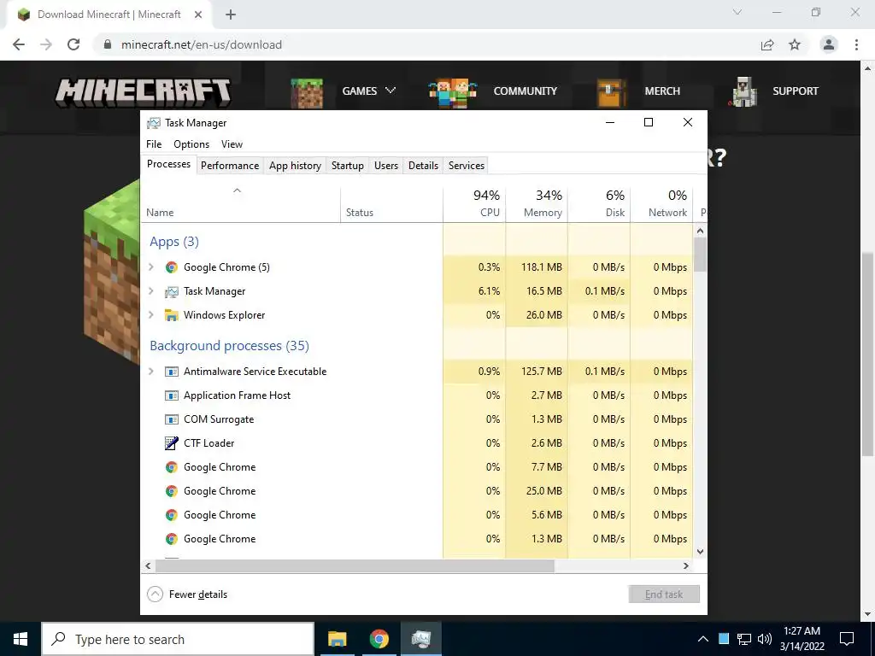This screenshot has width=875, height=656.
Task: Open the View menu in Task Manager
Action: [232, 143]
